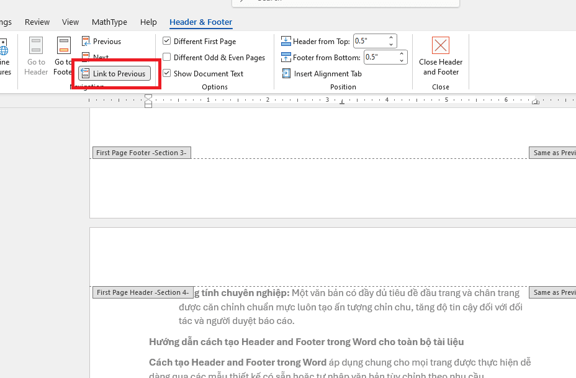
Task: Click the heading 'Hướng dẫn cách tạo Header and Footer'
Action: pyautogui.click(x=307, y=342)
